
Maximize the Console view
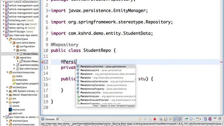220,119
